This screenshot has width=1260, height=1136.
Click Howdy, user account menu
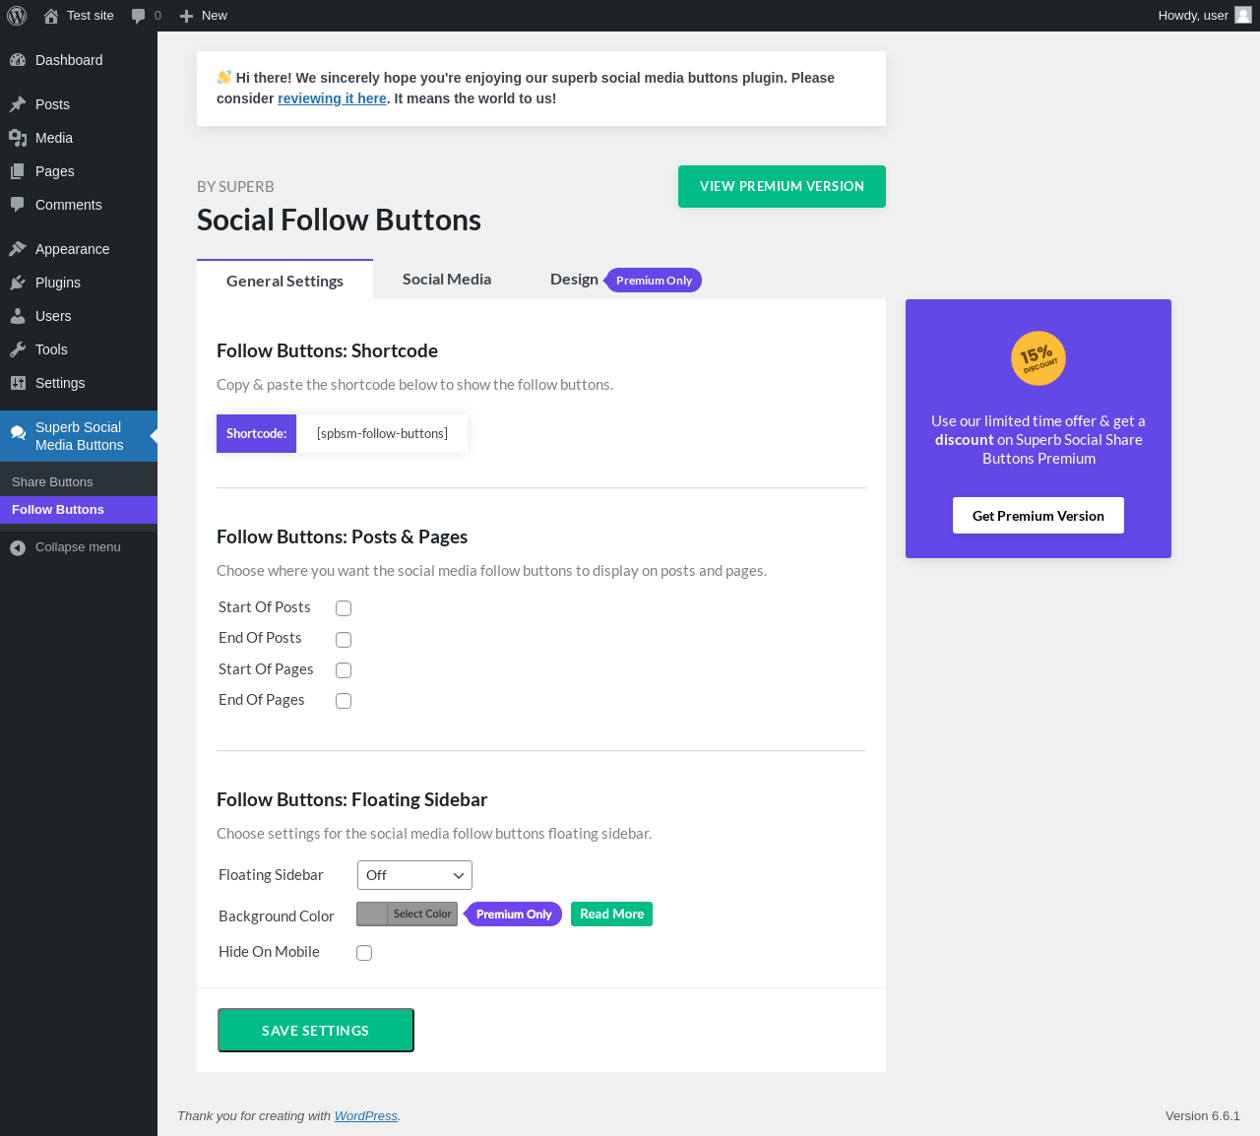coord(1204,16)
